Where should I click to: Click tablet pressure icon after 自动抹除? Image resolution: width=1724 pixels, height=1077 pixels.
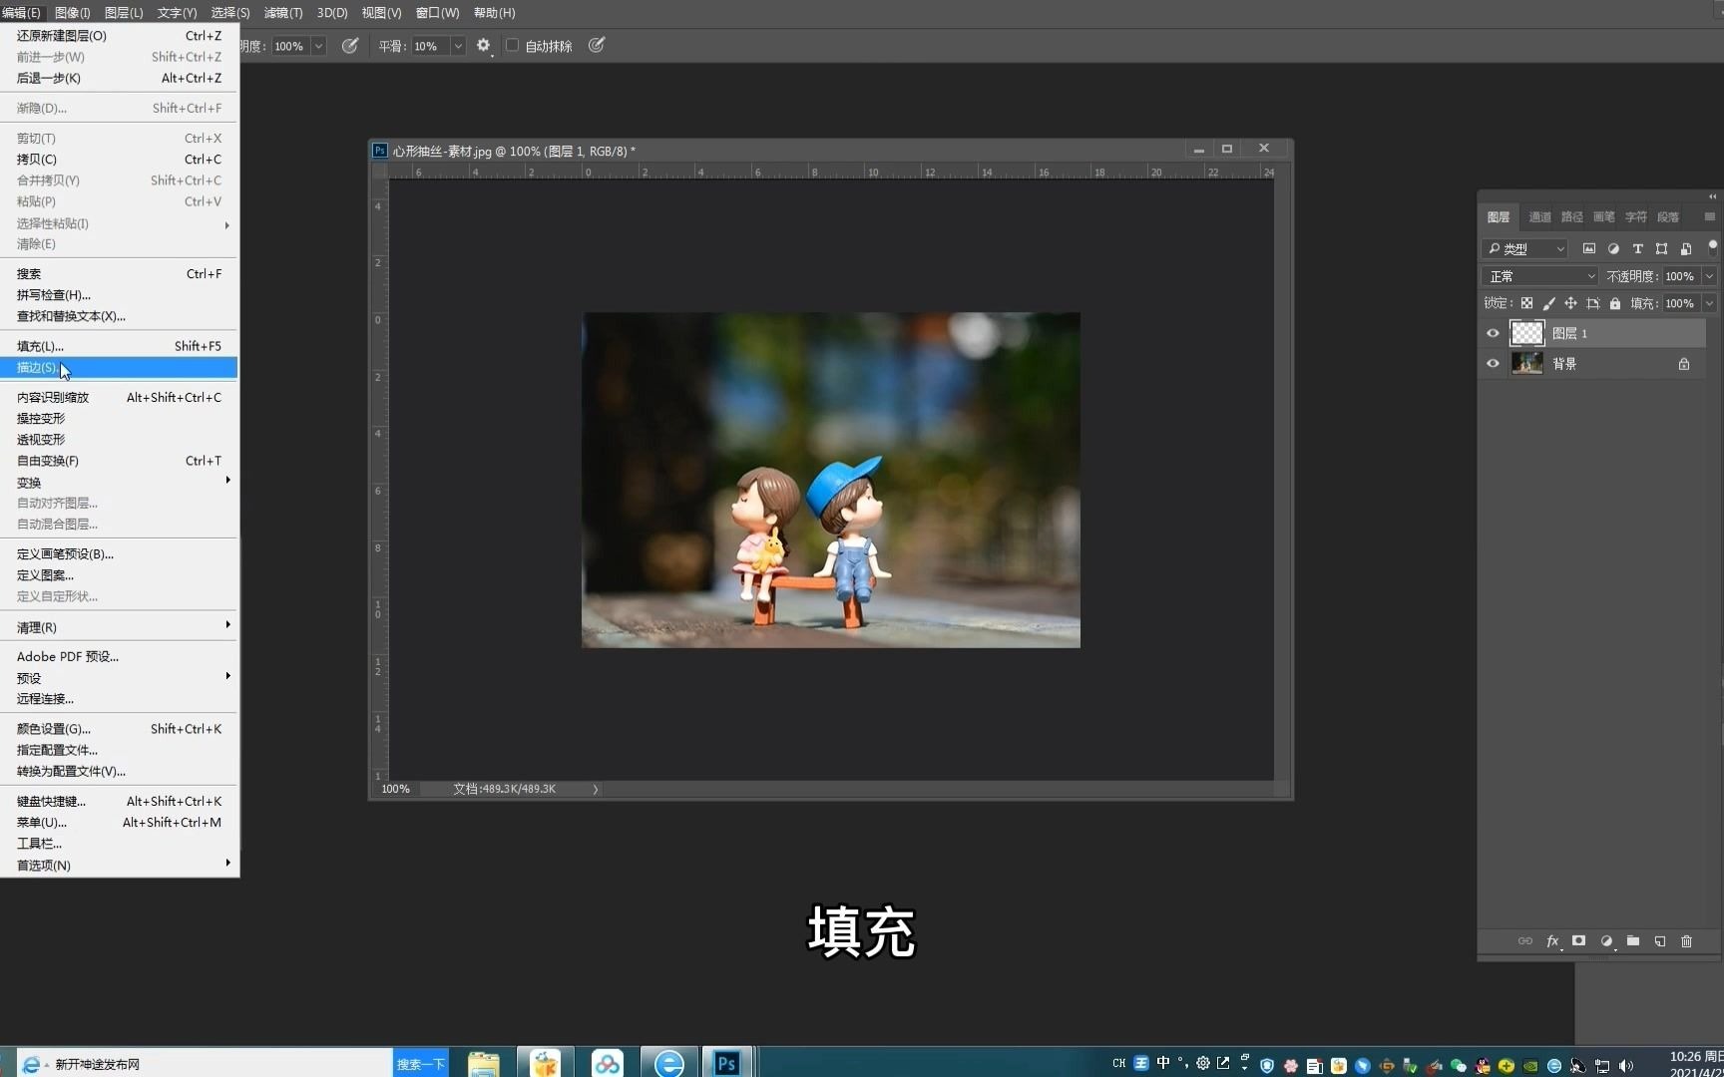click(597, 45)
